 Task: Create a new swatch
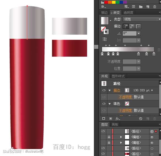pyautogui.click(x=148, y=7)
